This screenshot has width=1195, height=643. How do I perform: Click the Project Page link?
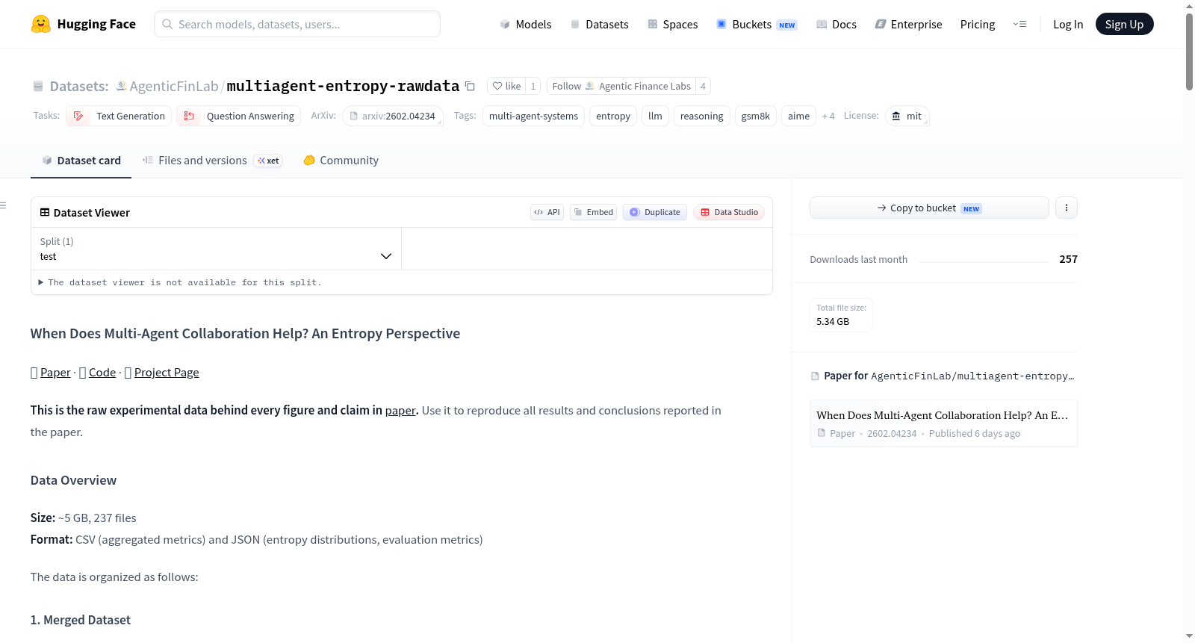[x=167, y=372]
